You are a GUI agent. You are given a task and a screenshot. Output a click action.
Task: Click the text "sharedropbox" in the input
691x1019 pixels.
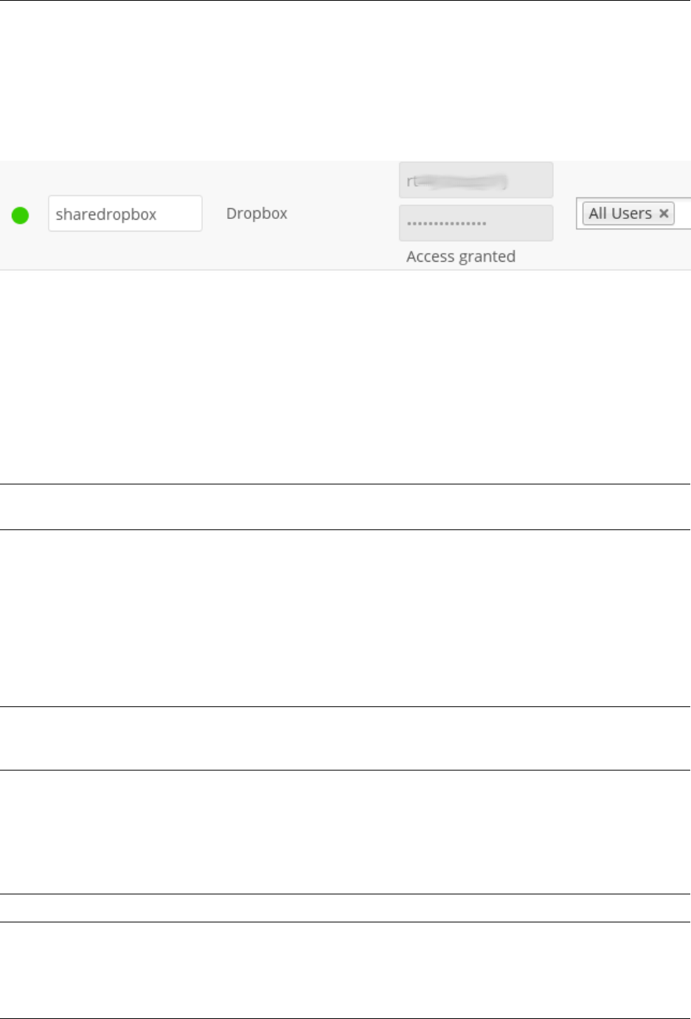(106, 215)
